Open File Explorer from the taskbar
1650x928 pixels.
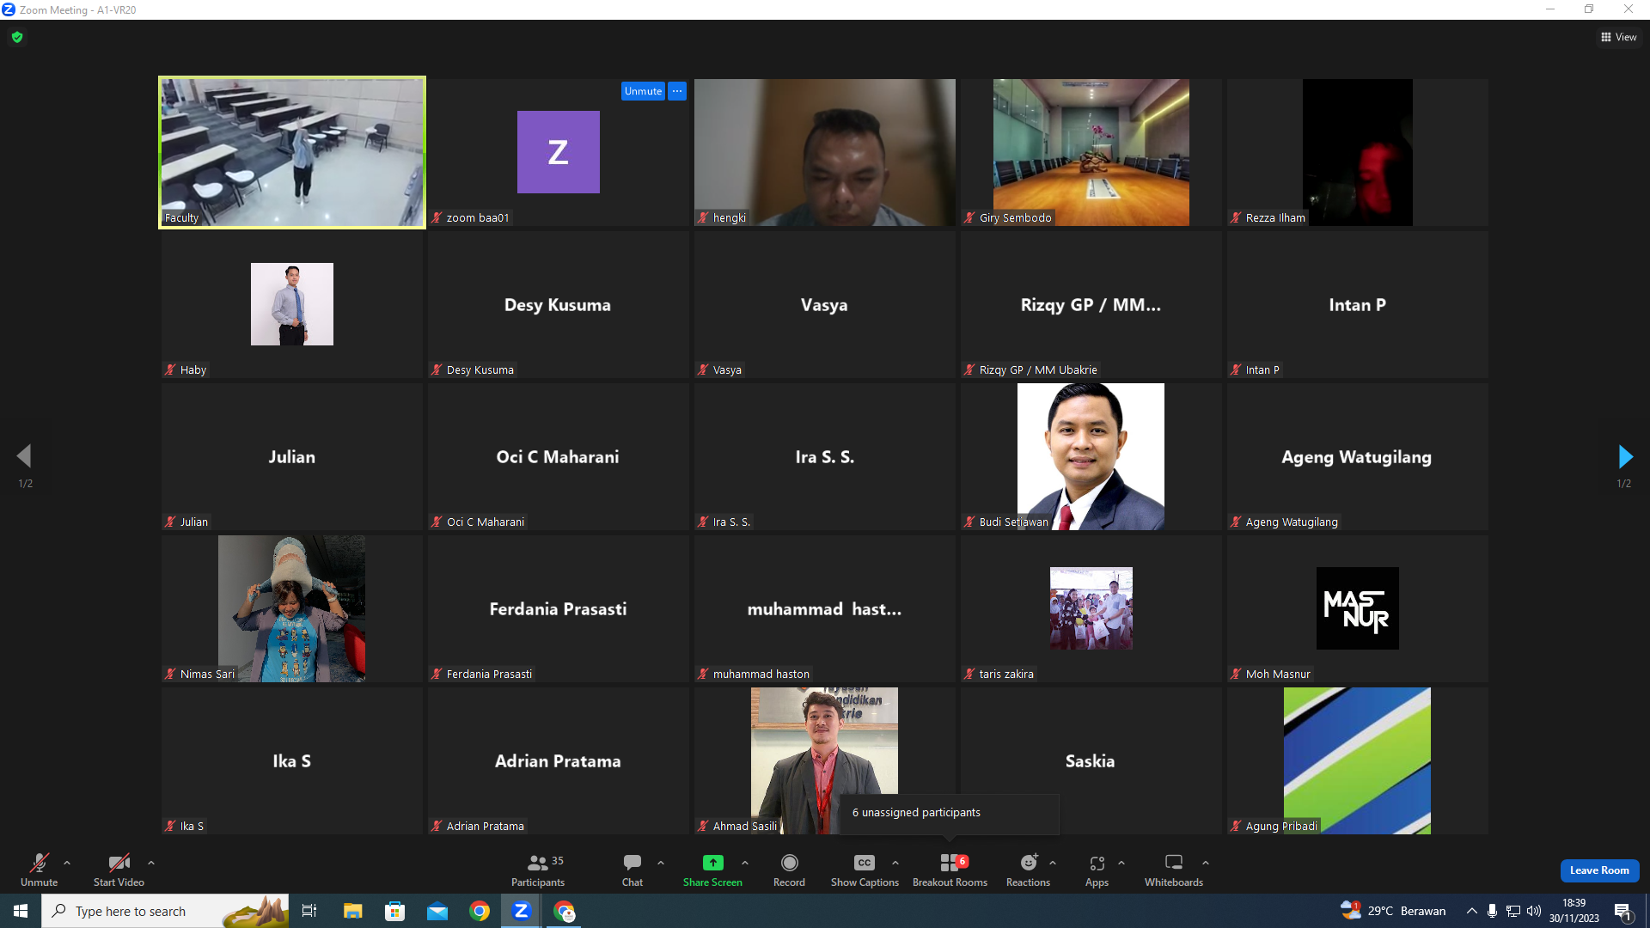352,911
